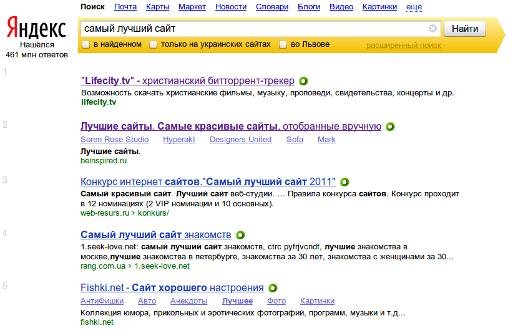Open Новости service

[x=231, y=7]
